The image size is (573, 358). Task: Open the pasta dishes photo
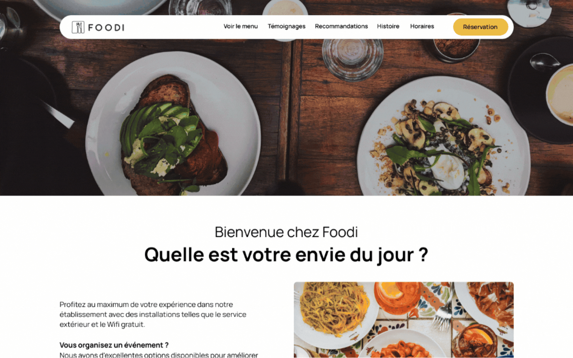pyautogui.click(x=403, y=320)
